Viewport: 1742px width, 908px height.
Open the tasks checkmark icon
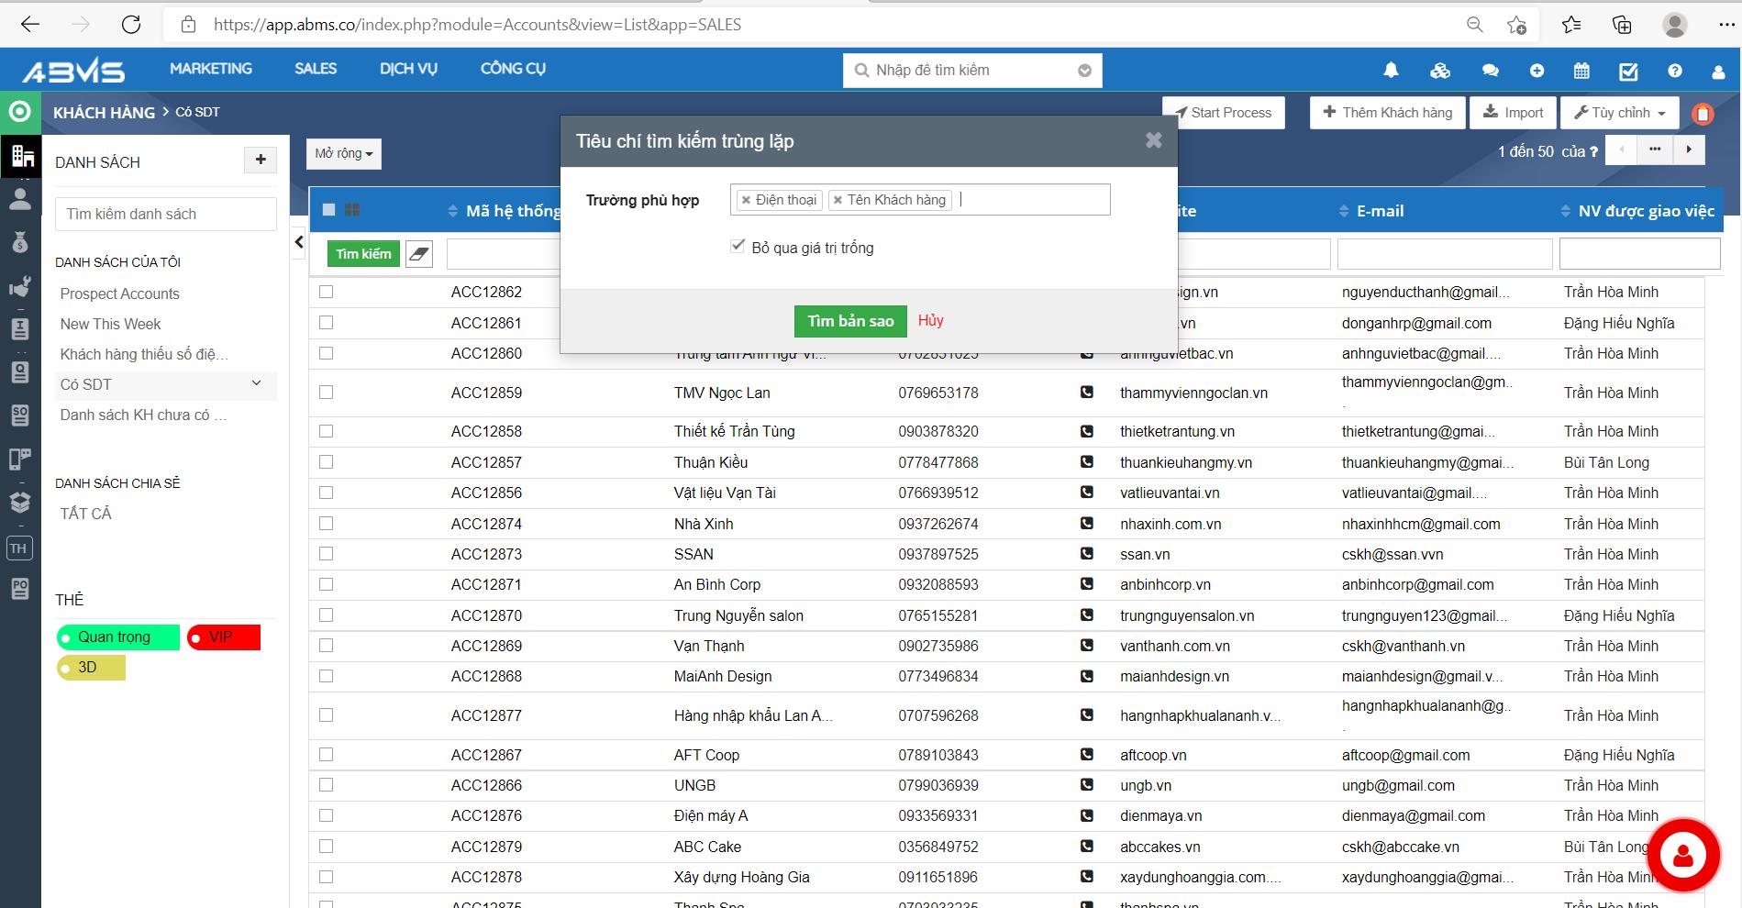1628,71
